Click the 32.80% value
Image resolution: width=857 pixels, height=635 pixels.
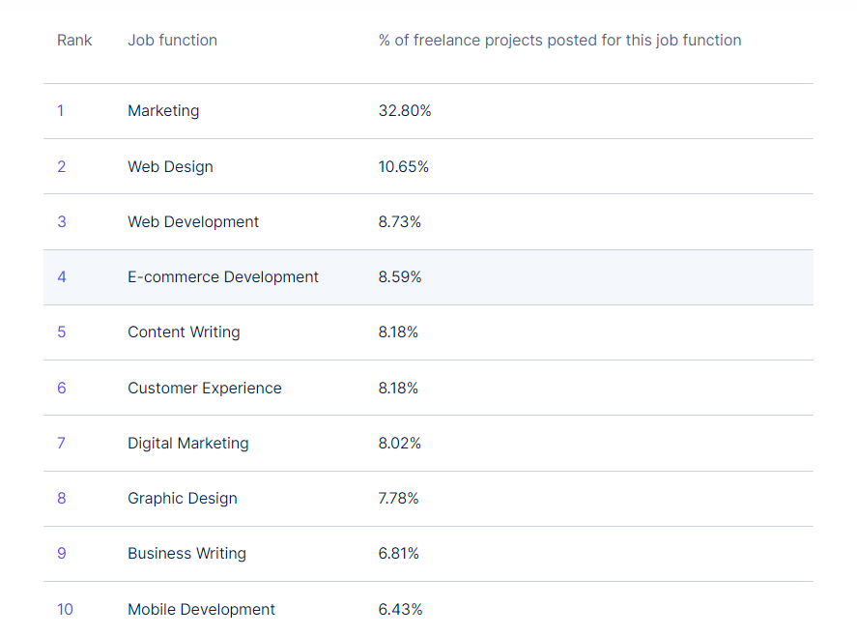click(405, 111)
